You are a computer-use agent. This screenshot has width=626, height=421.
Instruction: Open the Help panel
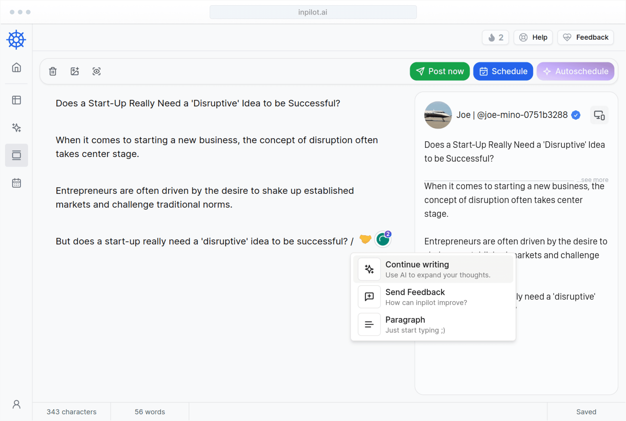(534, 37)
